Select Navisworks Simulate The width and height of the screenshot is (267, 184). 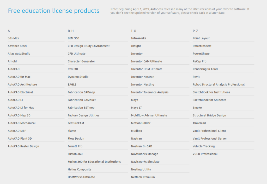[x=145, y=162]
